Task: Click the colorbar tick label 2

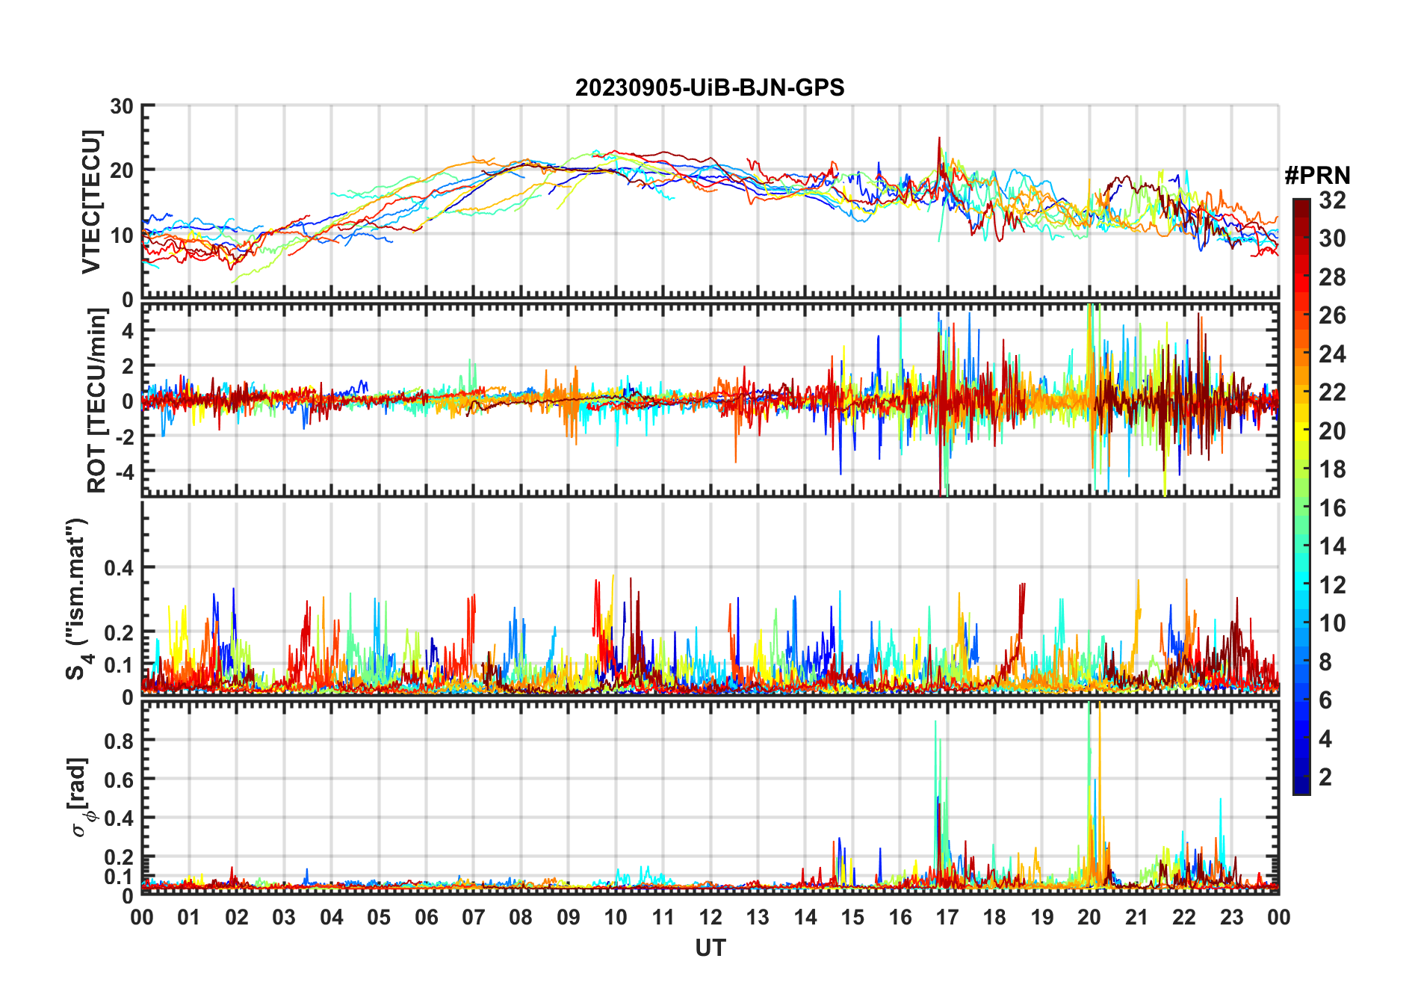Action: click(1325, 777)
